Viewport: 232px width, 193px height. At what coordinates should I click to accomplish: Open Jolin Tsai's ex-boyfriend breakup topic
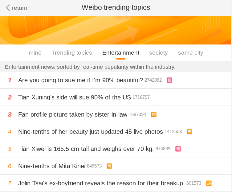point(101,183)
